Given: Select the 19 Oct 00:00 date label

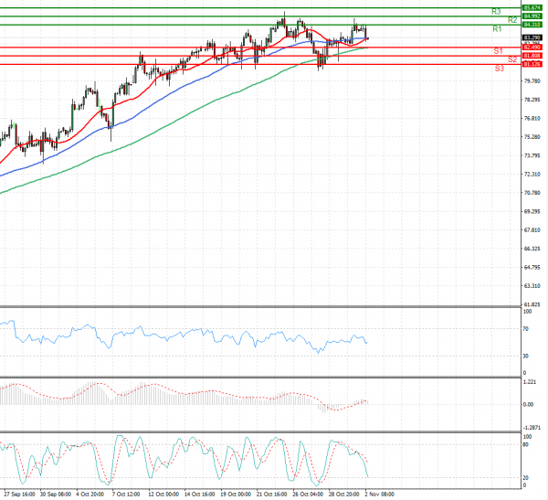Looking at the screenshot, I should point(236,495).
